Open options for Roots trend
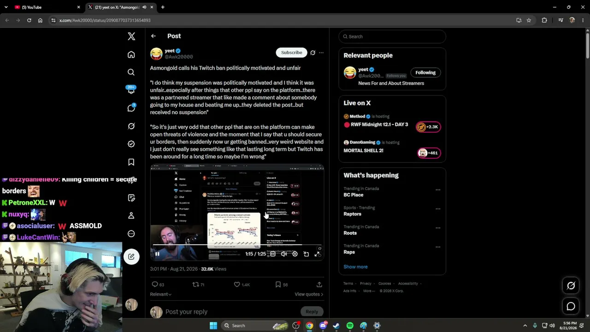The height and width of the screenshot is (332, 590). pos(438,228)
